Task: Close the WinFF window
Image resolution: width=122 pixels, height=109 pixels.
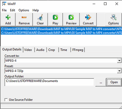Action: [117, 4]
